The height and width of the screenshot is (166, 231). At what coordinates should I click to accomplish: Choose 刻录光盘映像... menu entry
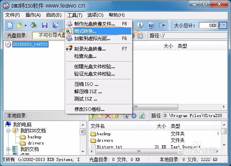(x=99, y=49)
